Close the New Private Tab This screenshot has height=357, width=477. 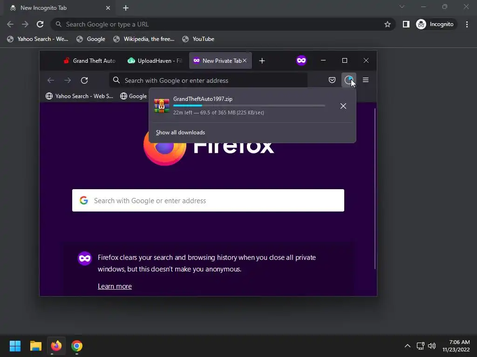[245, 61]
